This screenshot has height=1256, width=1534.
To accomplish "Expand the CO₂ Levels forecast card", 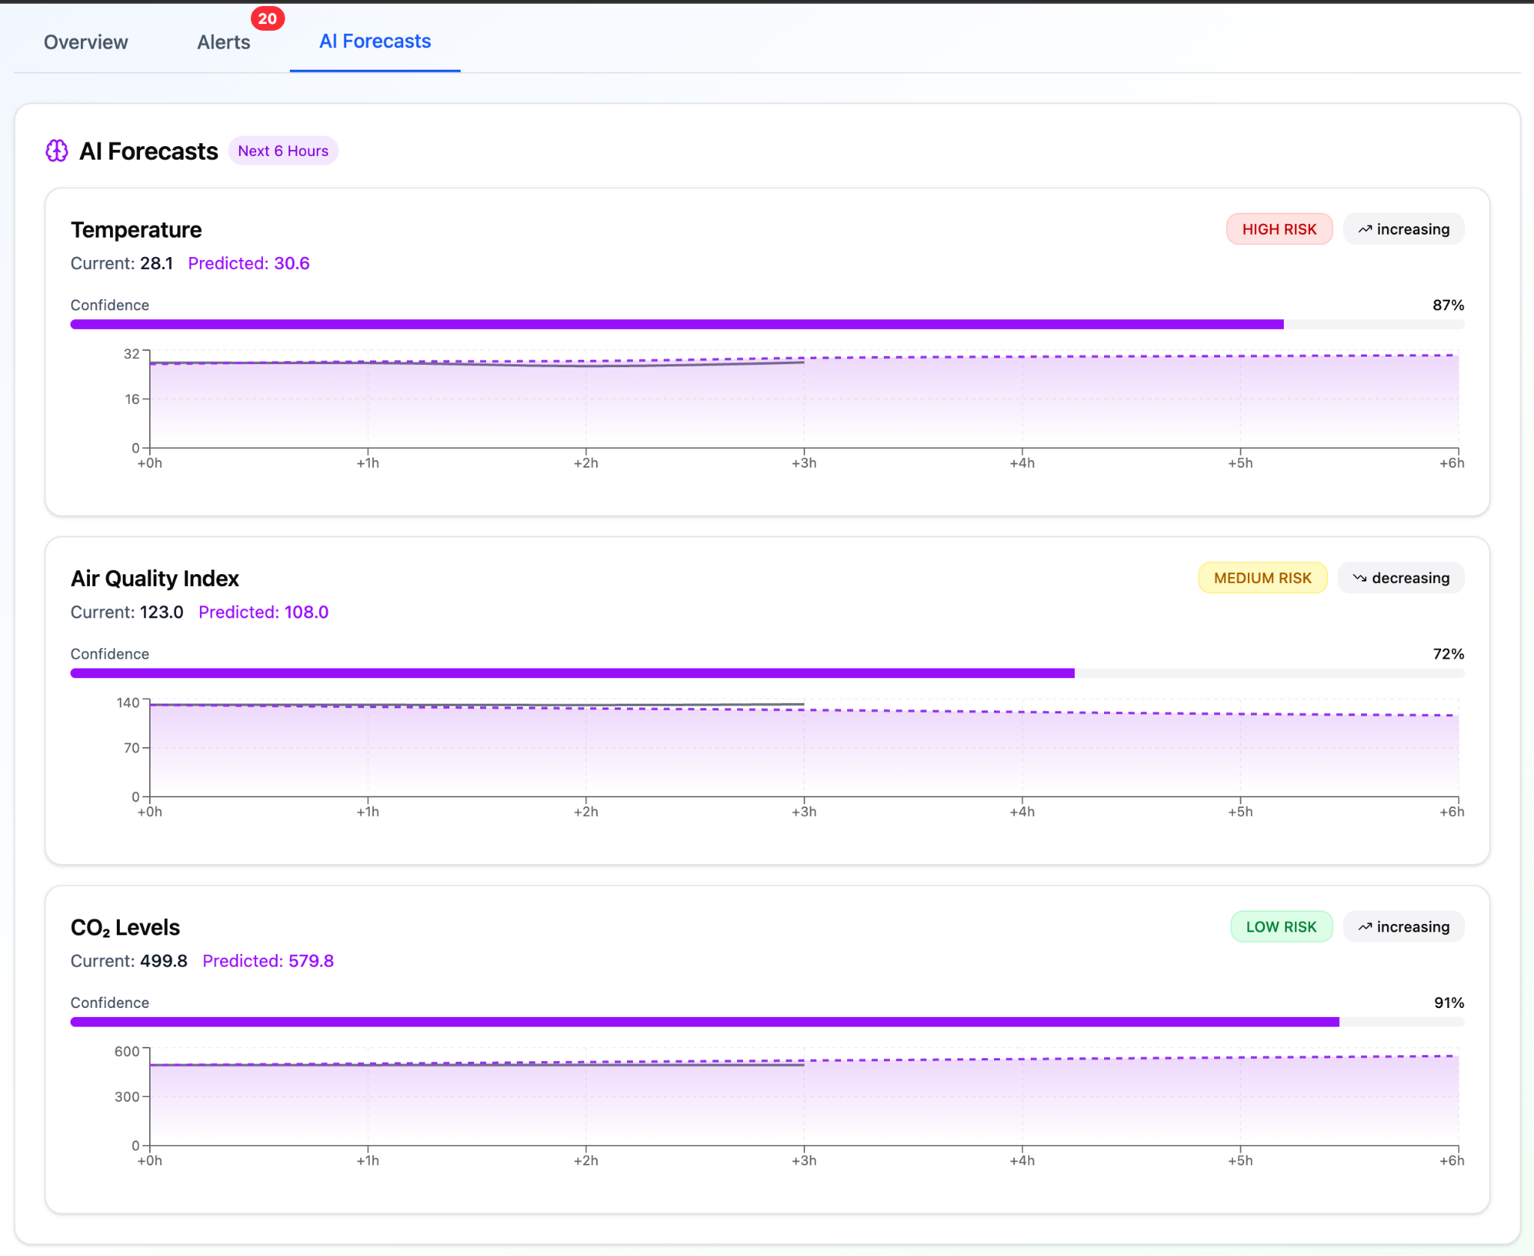I will 125,926.
